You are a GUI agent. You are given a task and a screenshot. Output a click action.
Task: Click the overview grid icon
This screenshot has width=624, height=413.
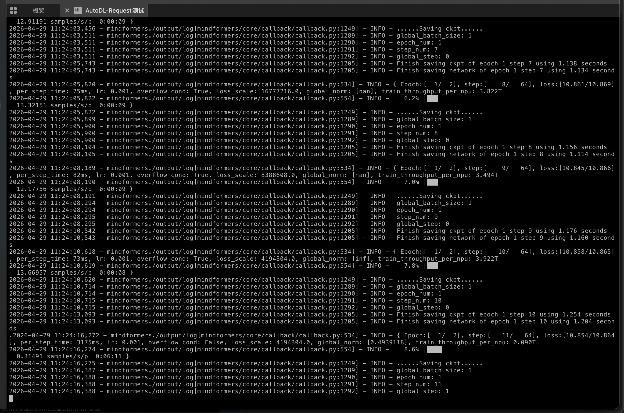pyautogui.click(x=13, y=10)
